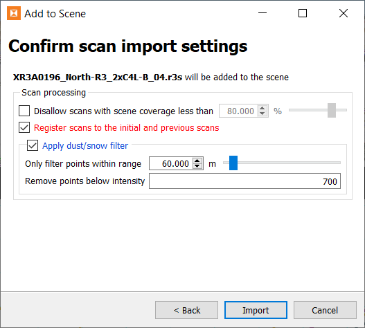This screenshot has height=328, width=365.
Task: Increase filter range value with up arrow
Action: point(197,161)
